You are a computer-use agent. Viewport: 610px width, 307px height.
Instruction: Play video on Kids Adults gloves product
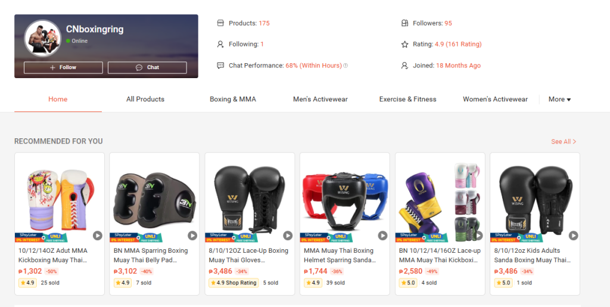point(573,235)
